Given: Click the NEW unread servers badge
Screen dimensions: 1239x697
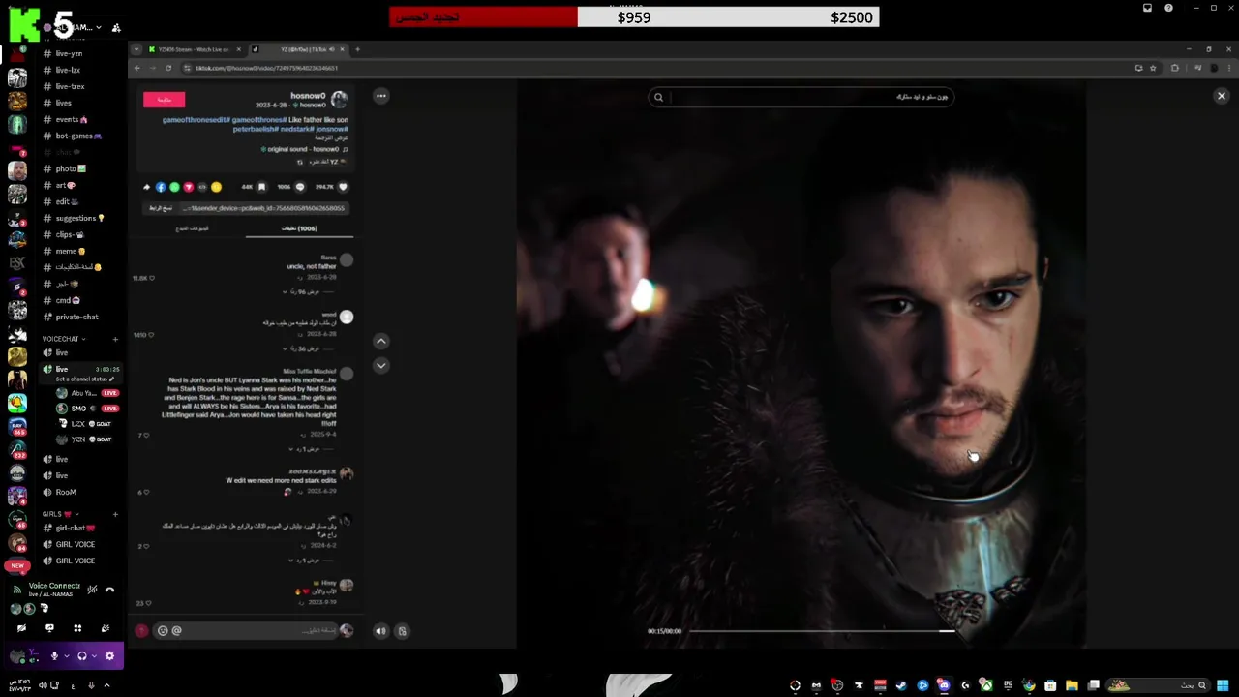Looking at the screenshot, I should (x=16, y=565).
